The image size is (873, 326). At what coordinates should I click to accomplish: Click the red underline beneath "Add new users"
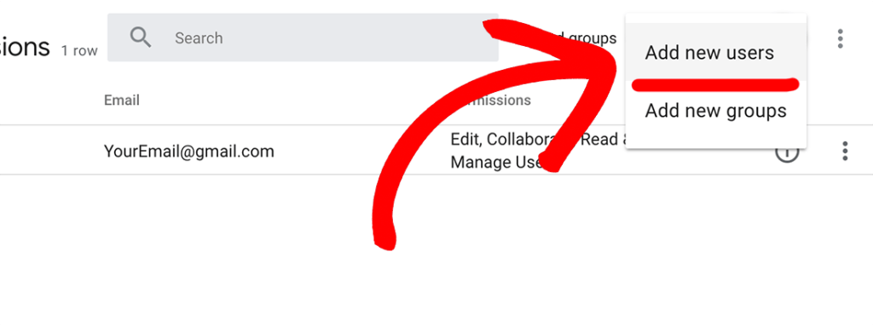click(x=715, y=85)
